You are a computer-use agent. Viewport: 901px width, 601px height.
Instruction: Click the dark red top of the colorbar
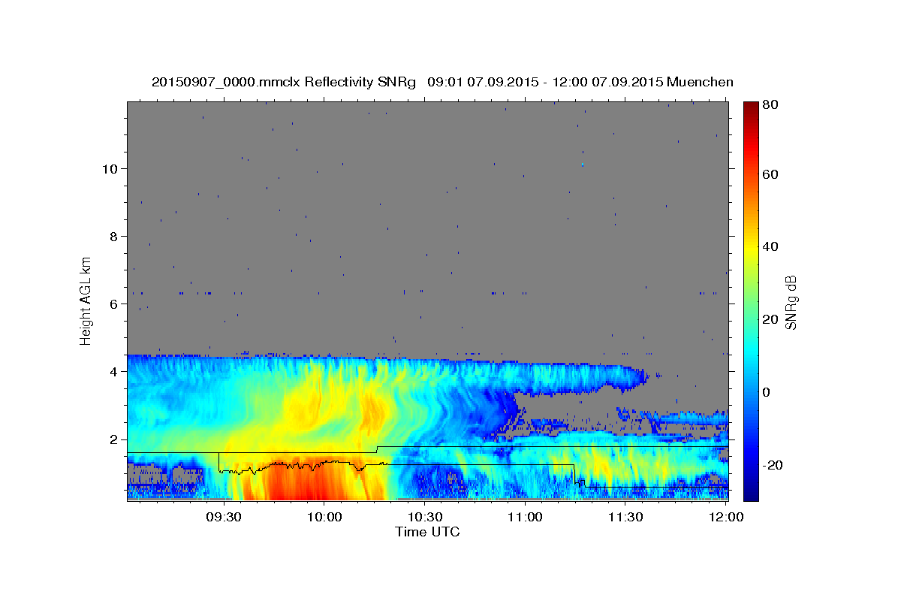[751, 109]
